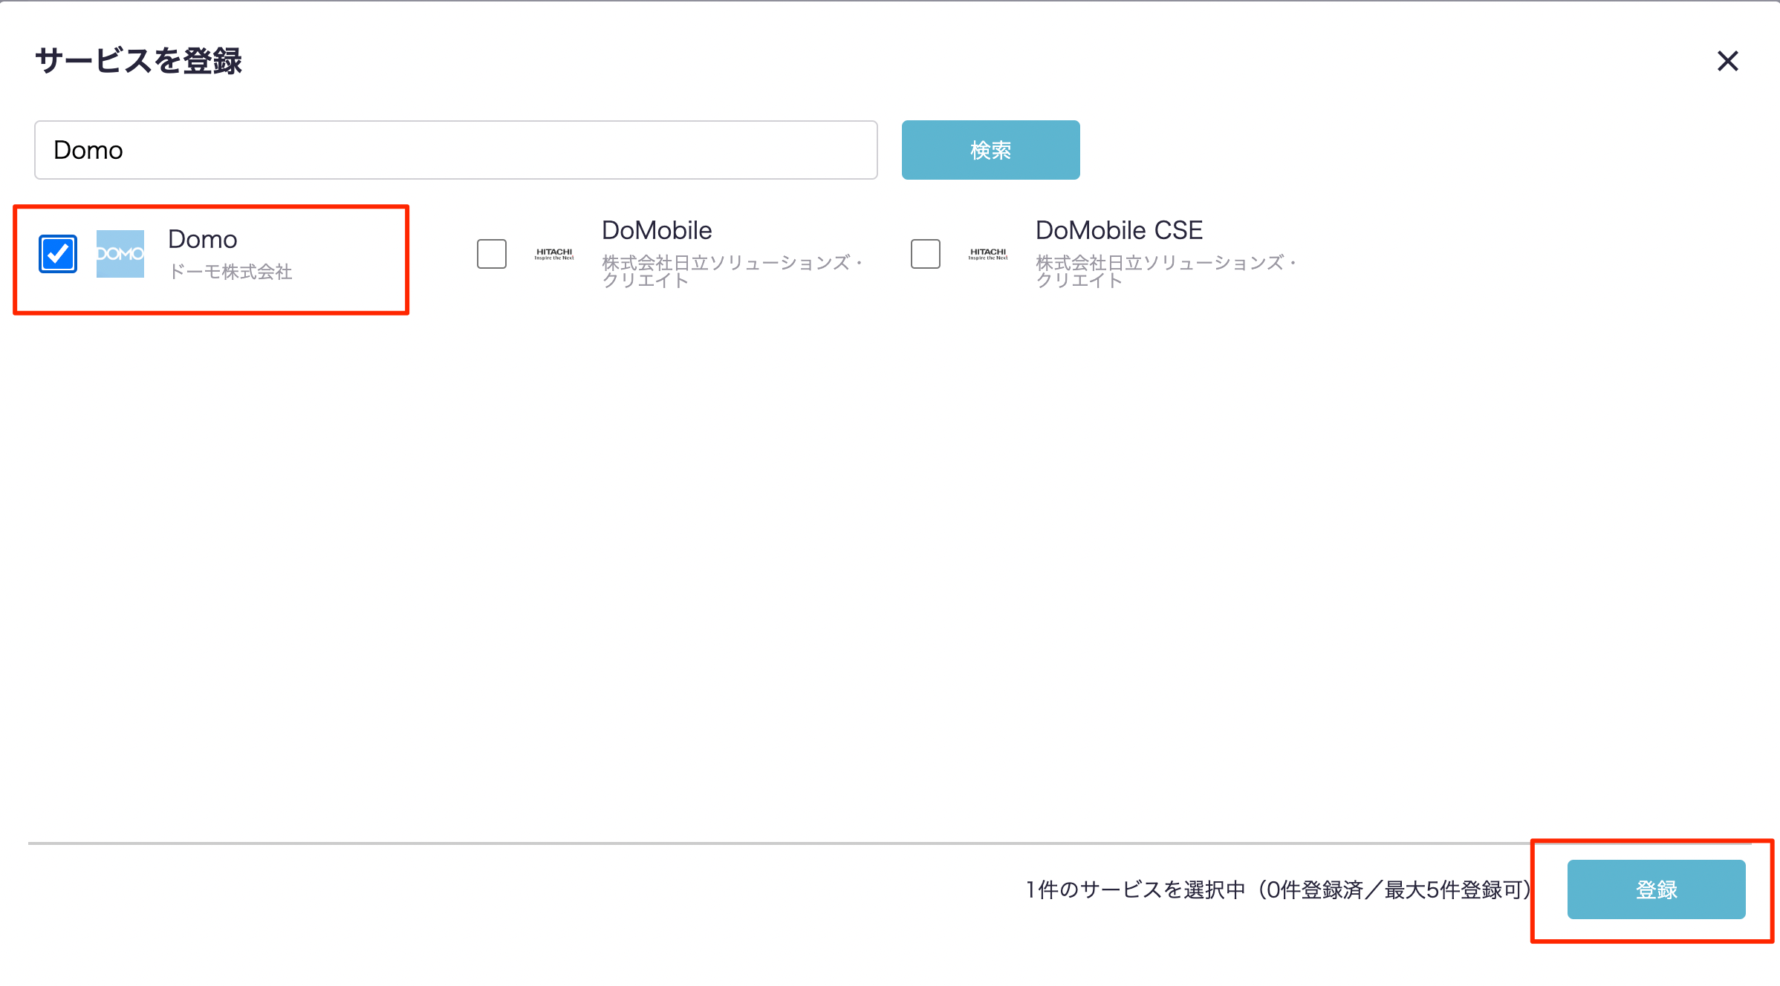Screen dimensions: 1780x986
Task: Click the Hitachi logo beside DoMobile
Action: [554, 254]
